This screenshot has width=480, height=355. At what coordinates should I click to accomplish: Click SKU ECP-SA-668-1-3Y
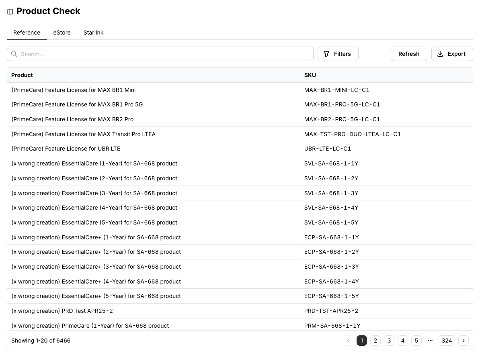tap(332, 267)
